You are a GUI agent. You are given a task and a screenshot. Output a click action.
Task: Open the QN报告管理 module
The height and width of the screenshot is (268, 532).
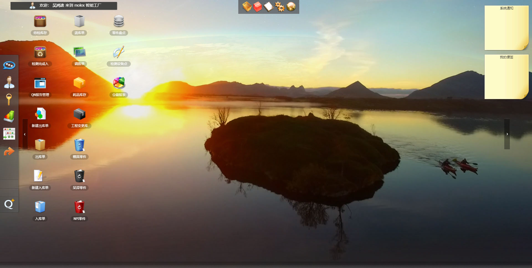click(x=40, y=84)
